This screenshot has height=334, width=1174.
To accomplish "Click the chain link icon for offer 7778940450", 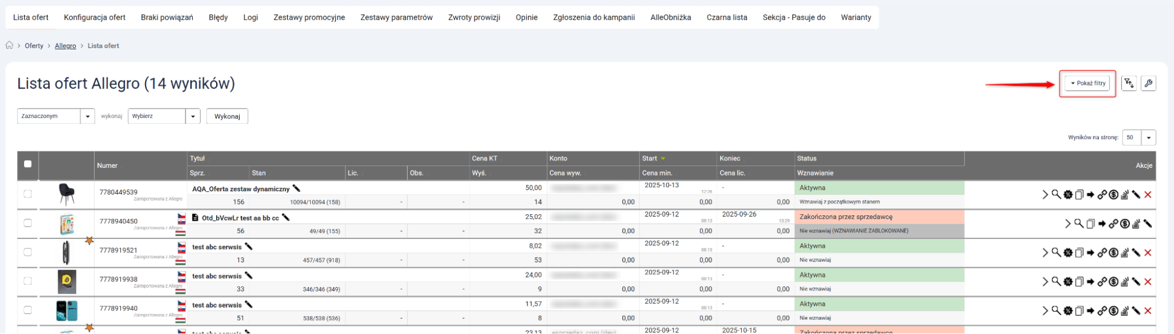I will coord(1113,224).
